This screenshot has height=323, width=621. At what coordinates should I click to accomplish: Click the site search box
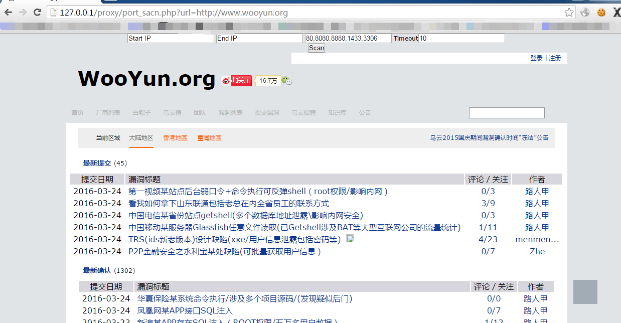point(507,113)
